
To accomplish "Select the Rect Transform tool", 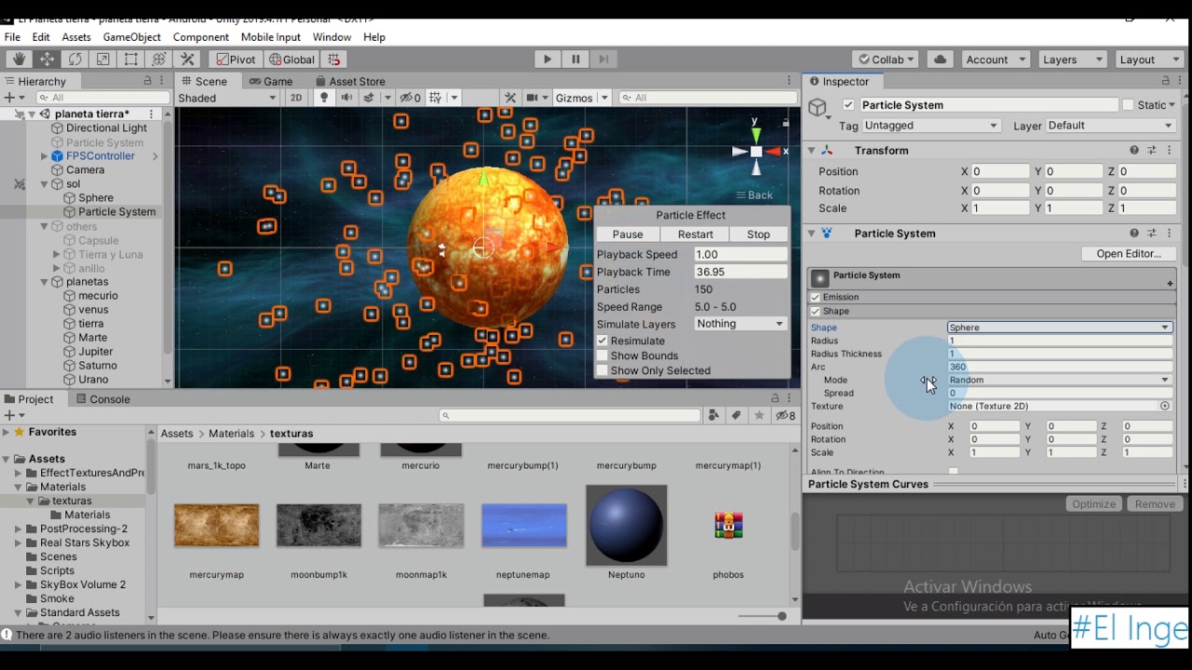I will point(131,59).
